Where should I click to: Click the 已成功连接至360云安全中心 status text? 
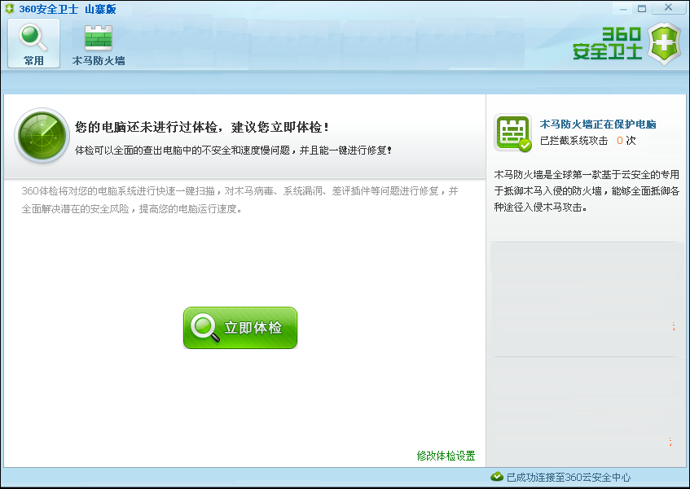point(569,477)
